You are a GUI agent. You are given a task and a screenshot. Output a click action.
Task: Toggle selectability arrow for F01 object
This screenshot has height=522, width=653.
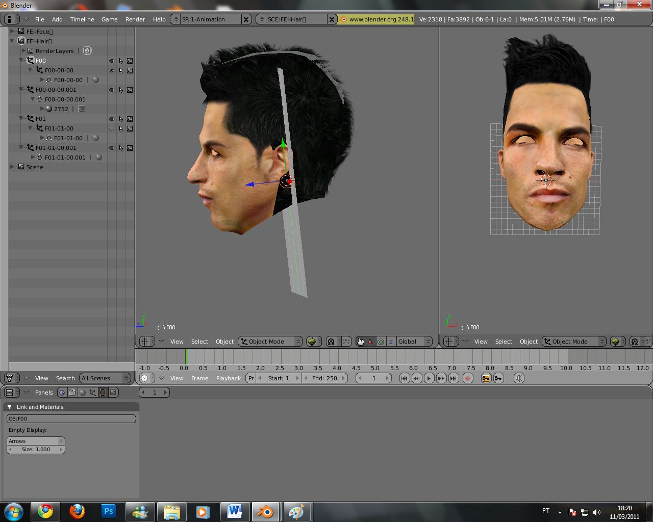click(x=121, y=119)
